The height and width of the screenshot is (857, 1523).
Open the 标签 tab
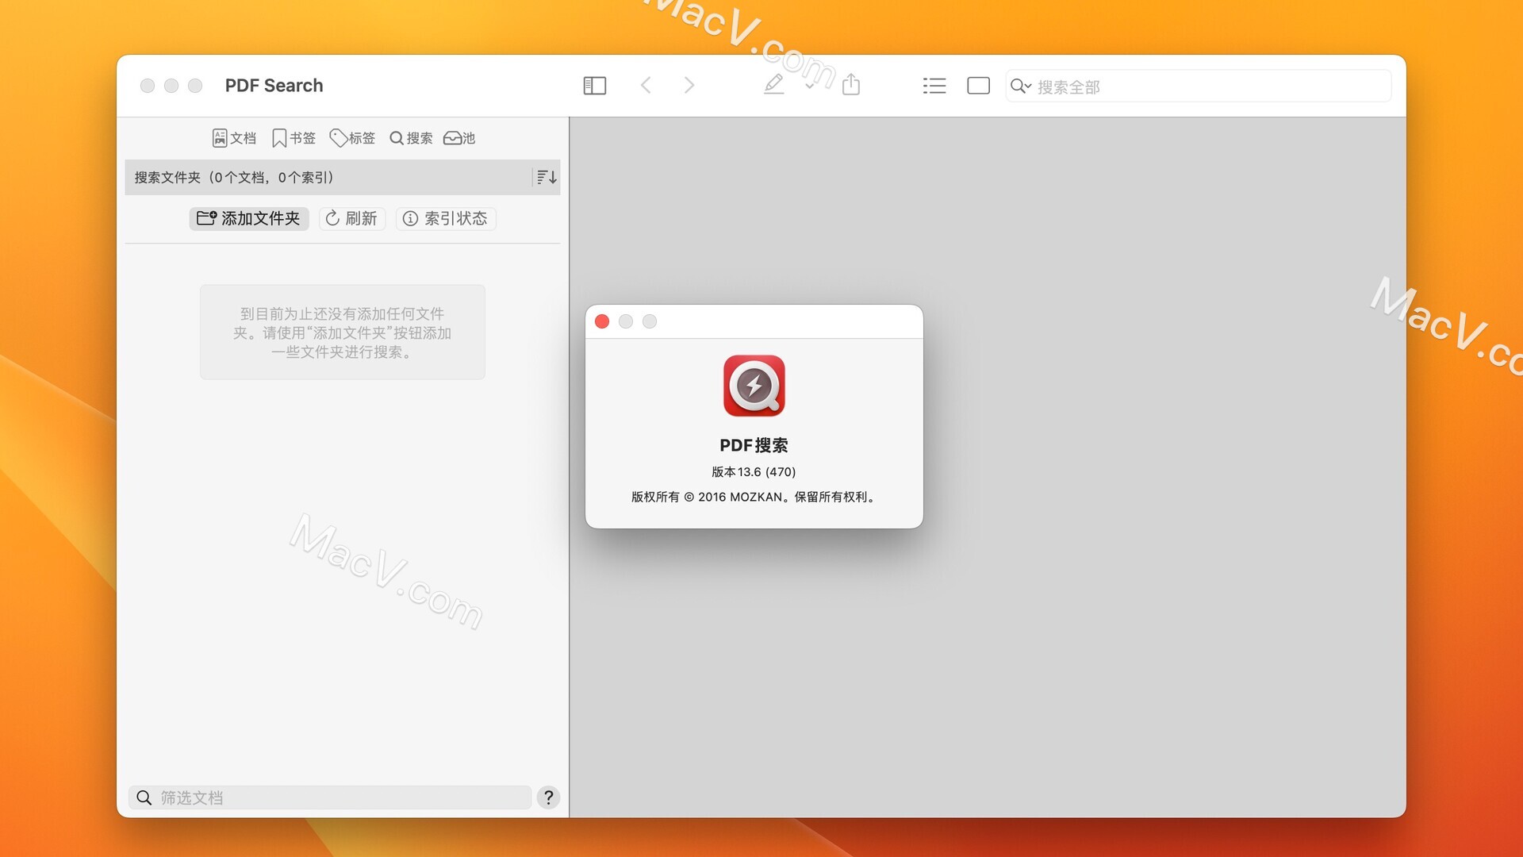352,138
